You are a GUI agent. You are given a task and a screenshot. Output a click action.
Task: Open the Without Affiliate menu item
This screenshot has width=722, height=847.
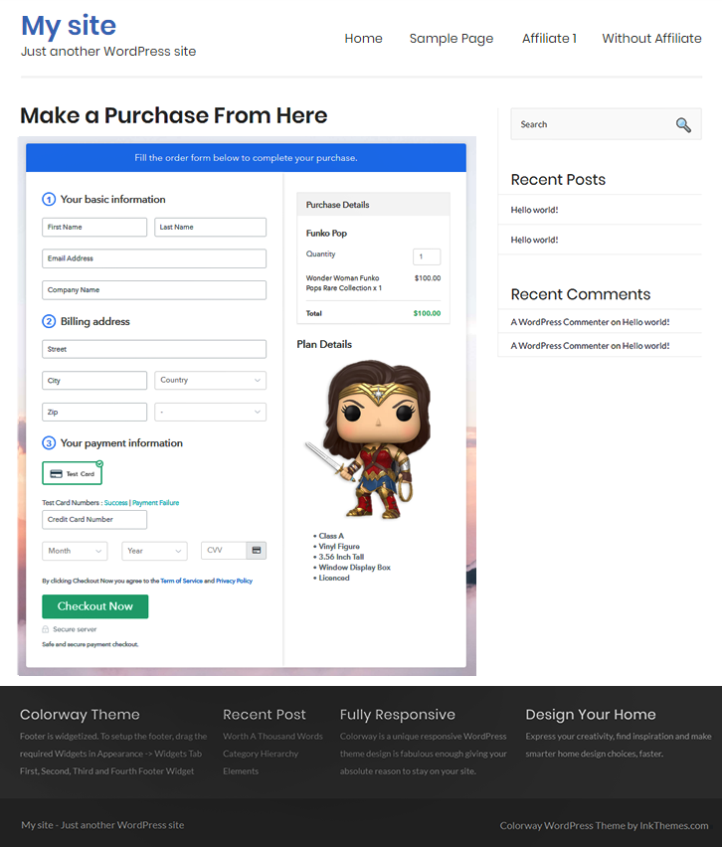point(651,39)
